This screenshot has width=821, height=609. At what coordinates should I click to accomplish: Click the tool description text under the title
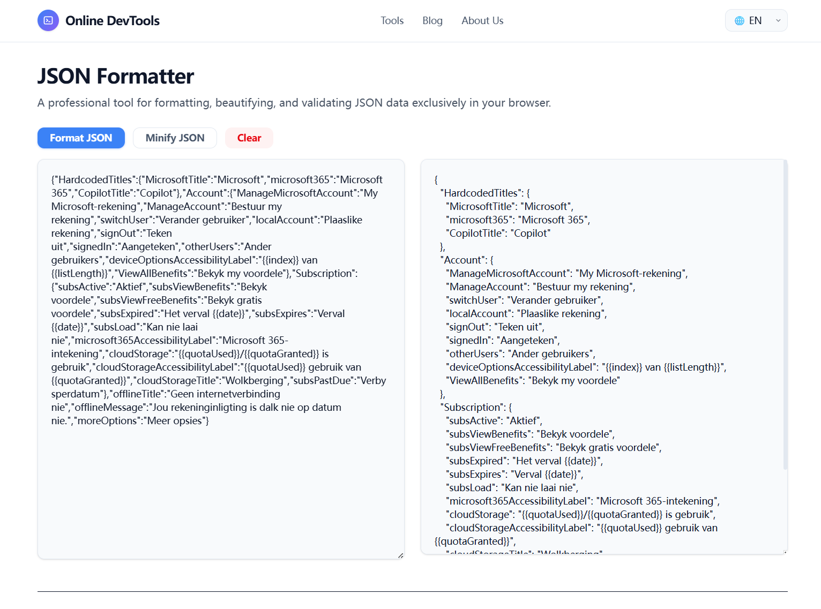pos(294,102)
